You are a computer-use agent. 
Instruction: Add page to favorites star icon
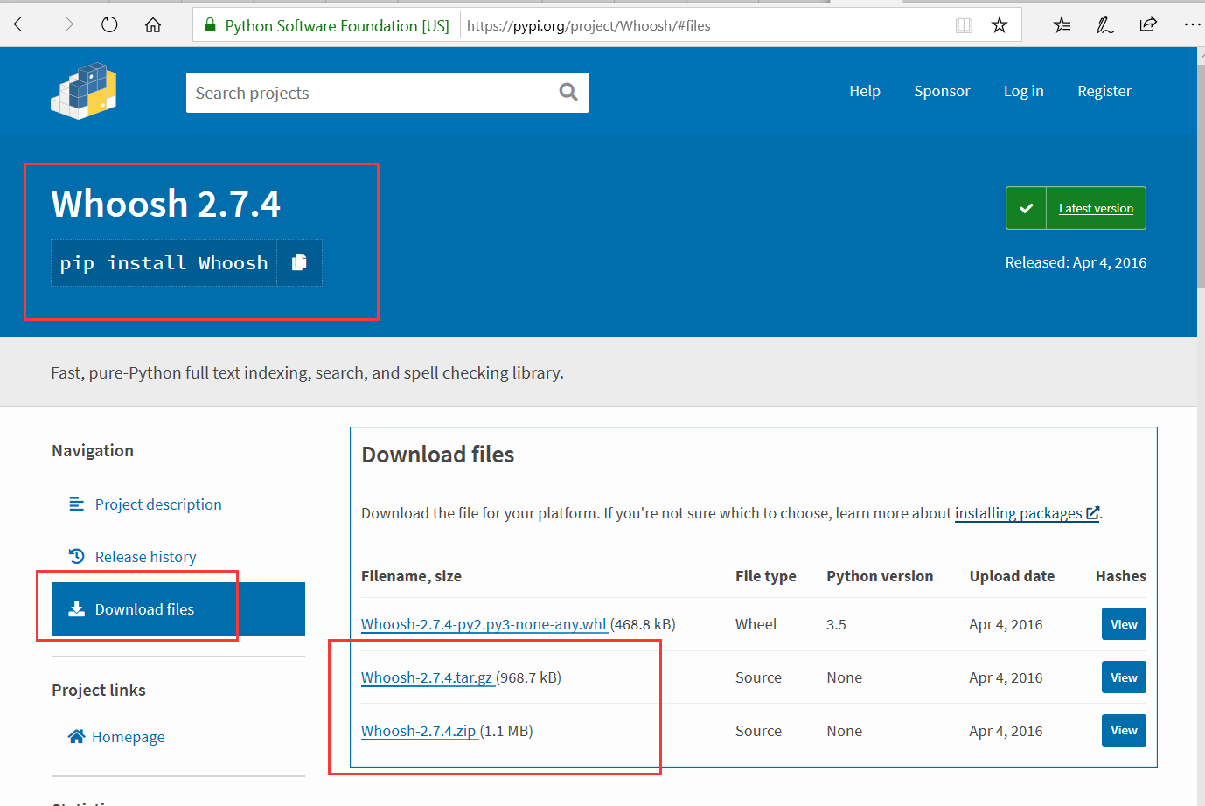[x=1000, y=25]
